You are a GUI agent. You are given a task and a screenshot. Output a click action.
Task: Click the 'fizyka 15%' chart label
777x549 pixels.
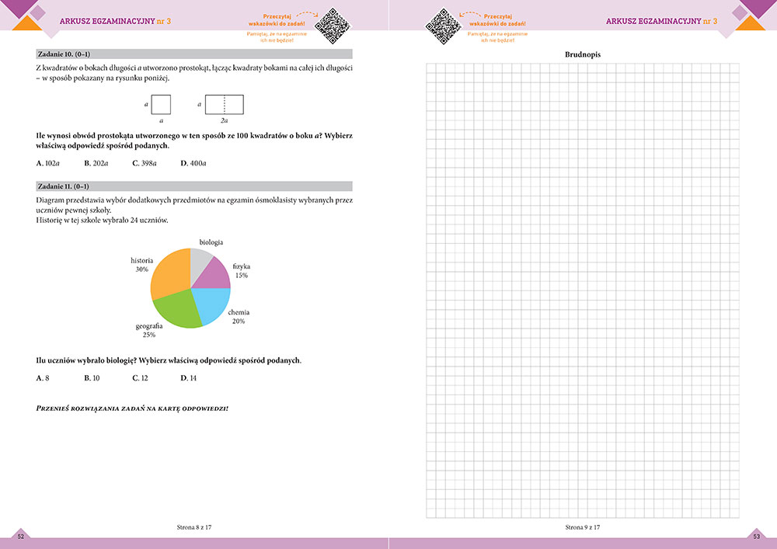click(x=242, y=271)
